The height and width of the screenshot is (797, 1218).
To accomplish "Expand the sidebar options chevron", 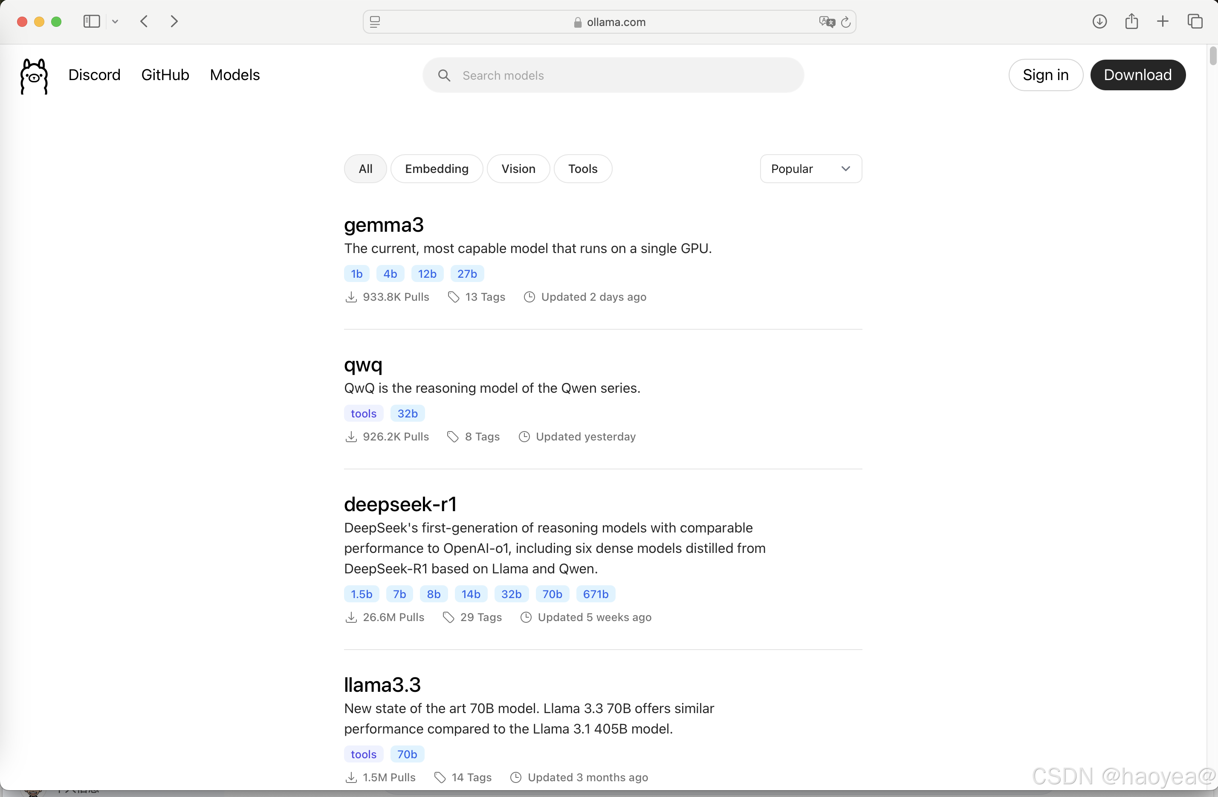I will (115, 21).
